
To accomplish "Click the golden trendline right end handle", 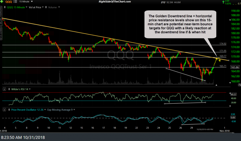I will 229,60.
